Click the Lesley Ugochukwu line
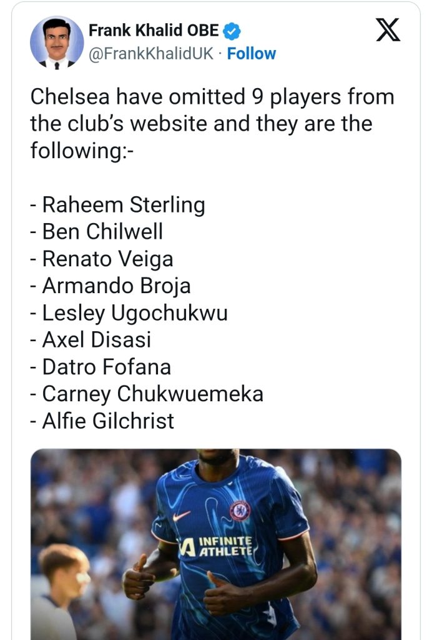The image size is (432, 640). point(129,312)
